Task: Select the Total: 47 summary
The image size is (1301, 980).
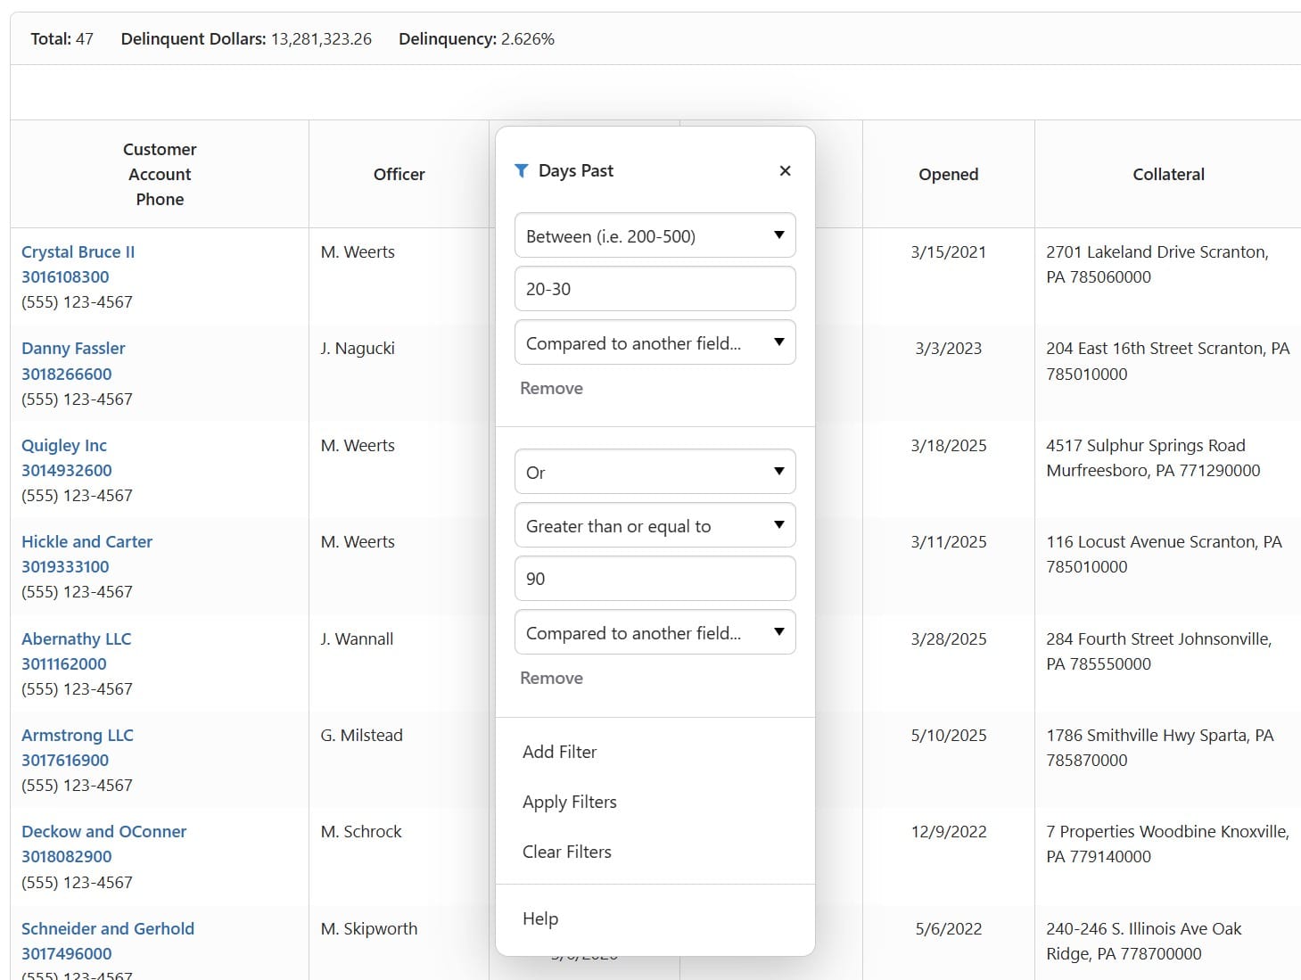Action: pos(62,38)
